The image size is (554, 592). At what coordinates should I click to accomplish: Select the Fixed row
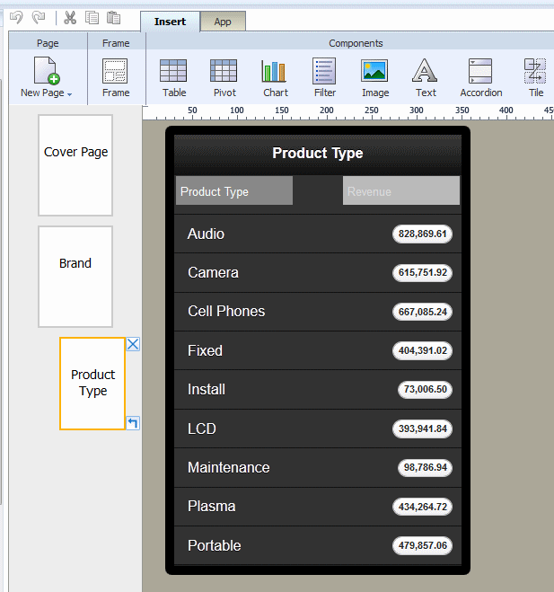click(318, 350)
